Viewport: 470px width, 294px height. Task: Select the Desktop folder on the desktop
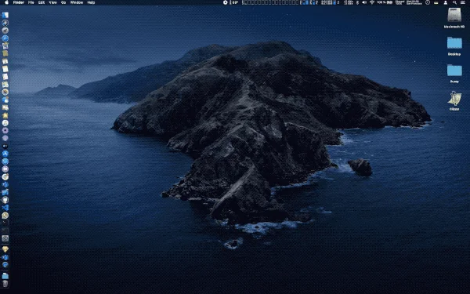click(x=454, y=43)
